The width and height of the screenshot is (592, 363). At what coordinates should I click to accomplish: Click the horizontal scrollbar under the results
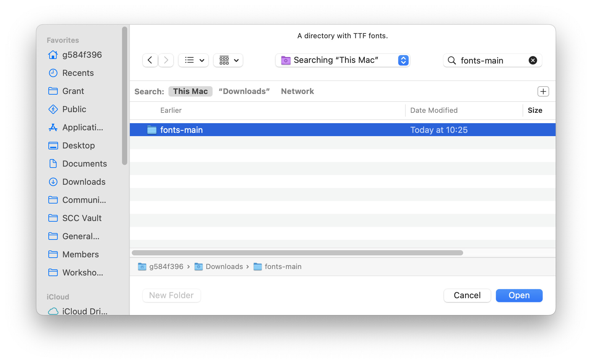(297, 253)
